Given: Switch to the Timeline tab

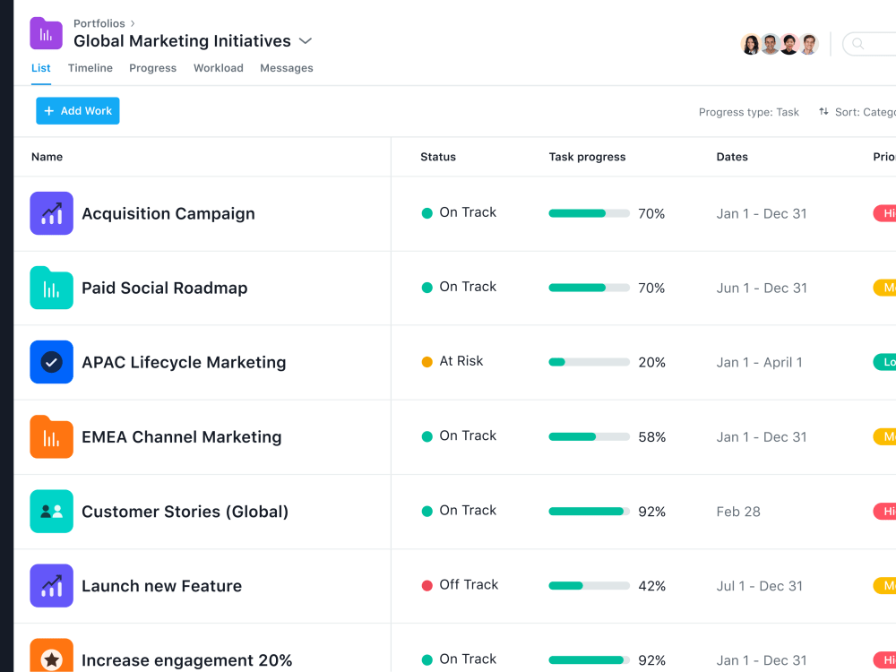Looking at the screenshot, I should tap(90, 68).
